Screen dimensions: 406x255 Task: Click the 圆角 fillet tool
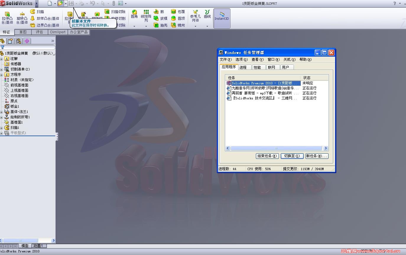click(x=134, y=14)
